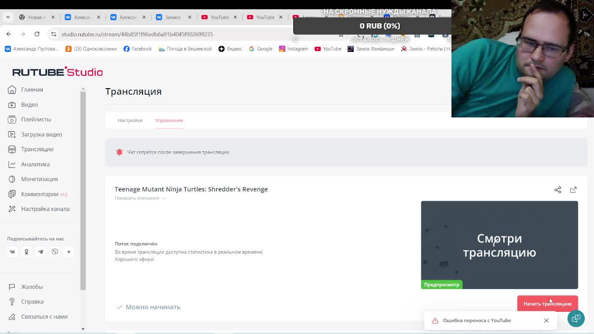Follow RUTUBE on VK social icon

coord(13,251)
